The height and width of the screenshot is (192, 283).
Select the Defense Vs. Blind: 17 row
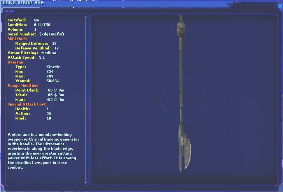(x=37, y=48)
